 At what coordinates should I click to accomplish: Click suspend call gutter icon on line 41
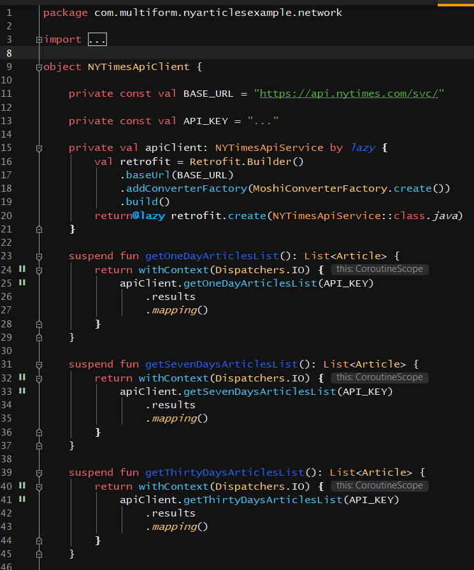pyautogui.click(x=22, y=499)
